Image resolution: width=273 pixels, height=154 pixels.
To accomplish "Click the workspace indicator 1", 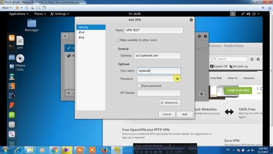I will pyautogui.click(x=232, y=14).
